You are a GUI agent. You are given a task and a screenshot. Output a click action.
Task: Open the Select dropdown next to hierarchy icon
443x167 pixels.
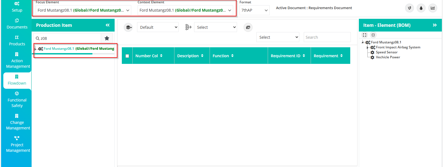(215, 27)
